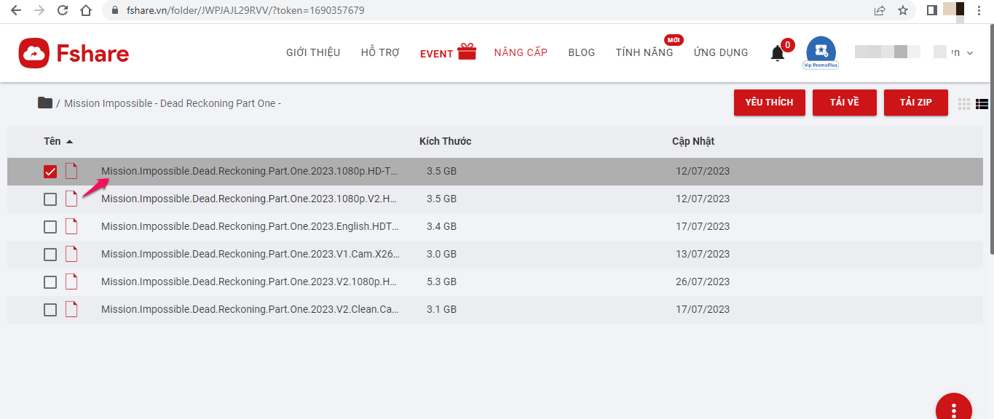The image size is (994, 419).
Task: Open the Mission.Impossible V1.Cam.X26 file link
Action: (x=250, y=254)
